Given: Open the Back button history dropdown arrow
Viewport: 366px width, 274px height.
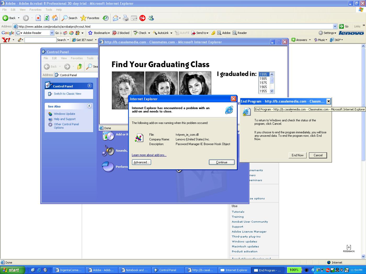Looking at the screenshot, I should (19, 18).
